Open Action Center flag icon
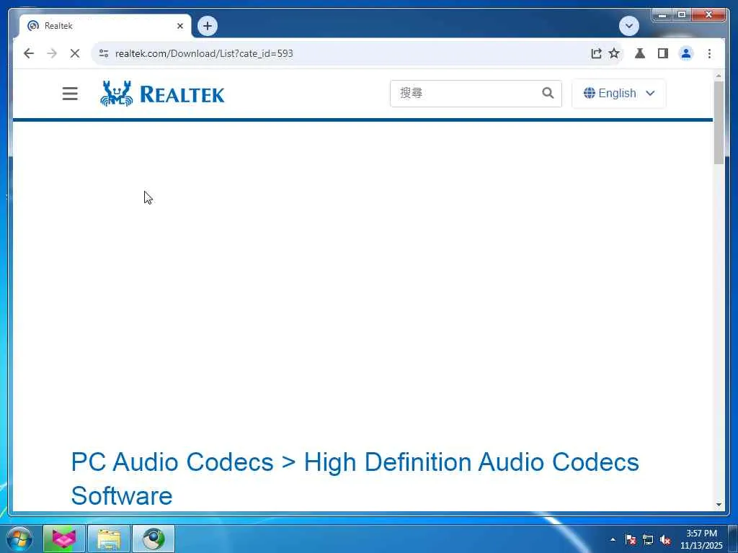738x553 pixels. (x=630, y=539)
